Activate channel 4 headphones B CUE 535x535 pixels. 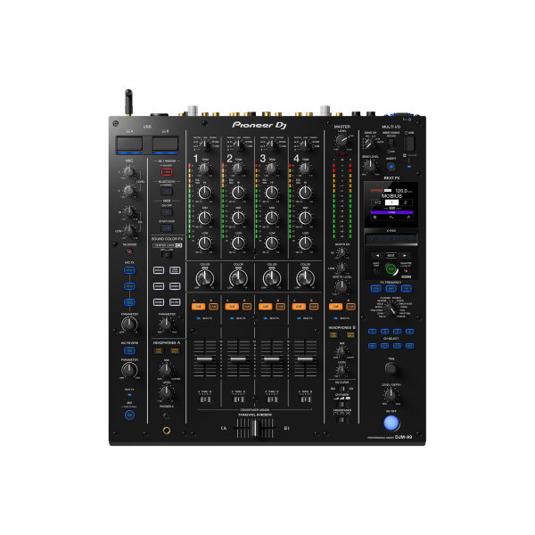point(314,307)
